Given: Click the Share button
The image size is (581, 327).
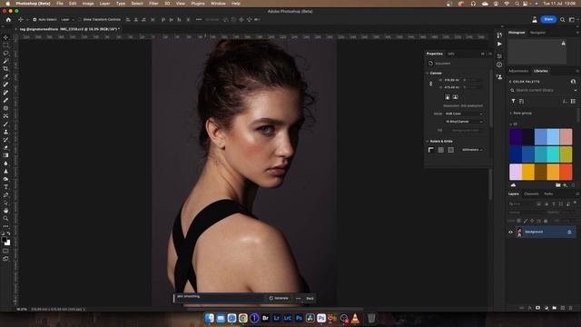Looking at the screenshot, I should coord(548,19).
